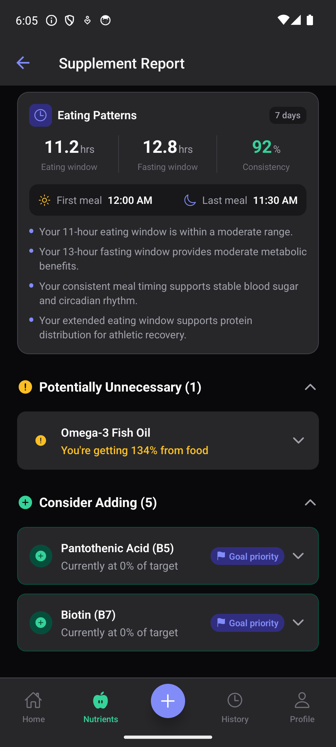336x747 pixels.
Task: Tap the green plus icon beside Biotin
Action: [x=41, y=622]
